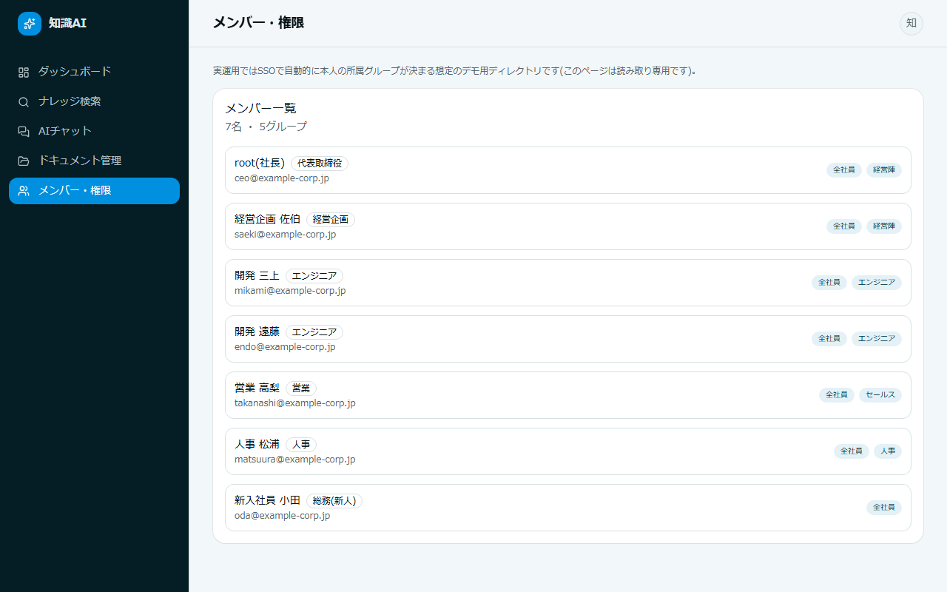Click 全社員 tag on root(社長) row
This screenshot has height=592, width=947.
pos(844,170)
